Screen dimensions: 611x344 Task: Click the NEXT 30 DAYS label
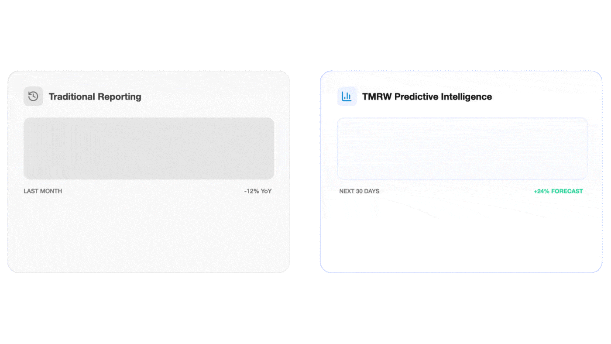click(359, 191)
